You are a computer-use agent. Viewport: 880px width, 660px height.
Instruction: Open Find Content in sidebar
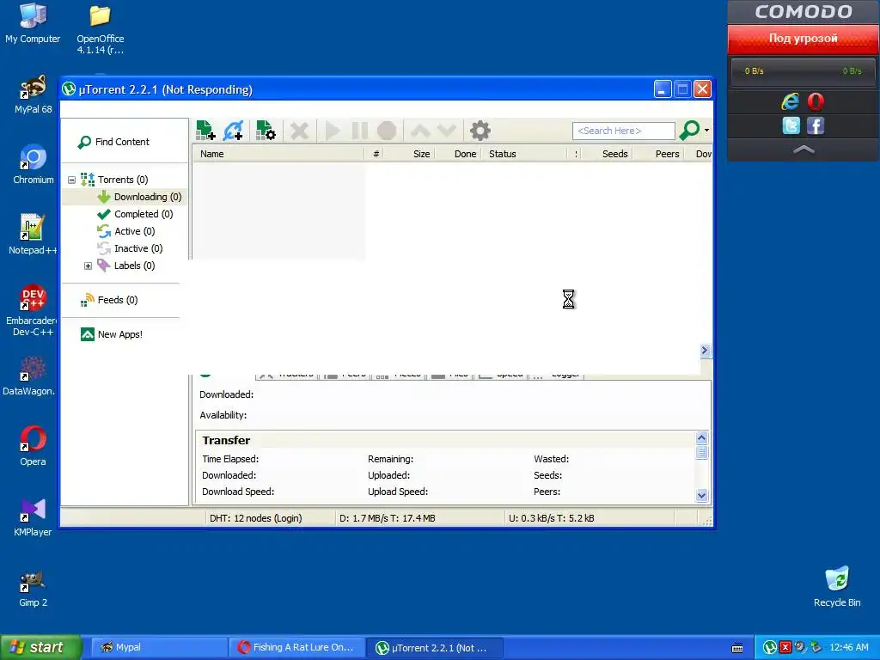pos(114,142)
